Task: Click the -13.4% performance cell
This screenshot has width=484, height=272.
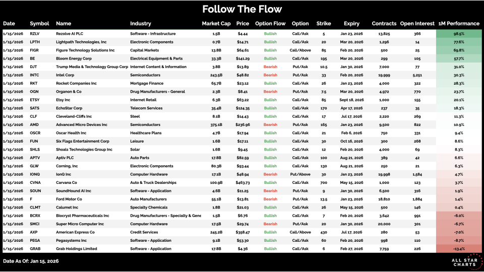Action: [x=458, y=249]
